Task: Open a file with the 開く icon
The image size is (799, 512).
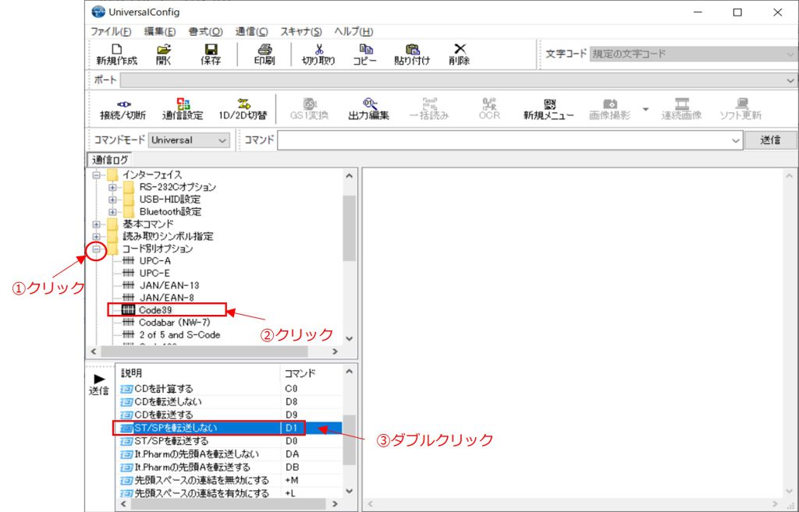Action: (164, 55)
